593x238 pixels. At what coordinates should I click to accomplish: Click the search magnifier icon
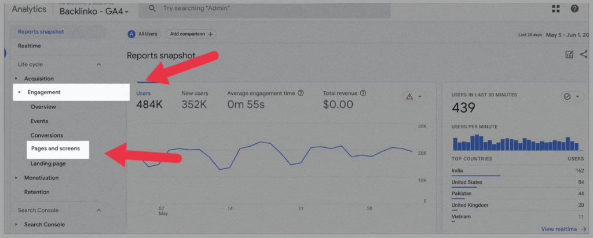152,9
